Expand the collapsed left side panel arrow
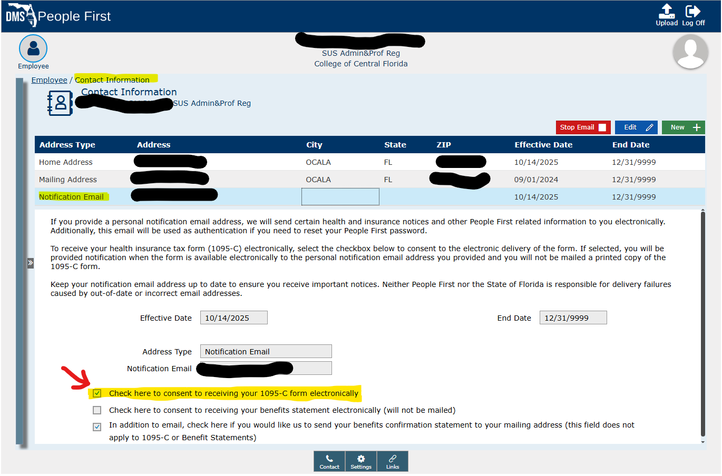Image resolution: width=722 pixels, height=476 pixels. tap(31, 263)
